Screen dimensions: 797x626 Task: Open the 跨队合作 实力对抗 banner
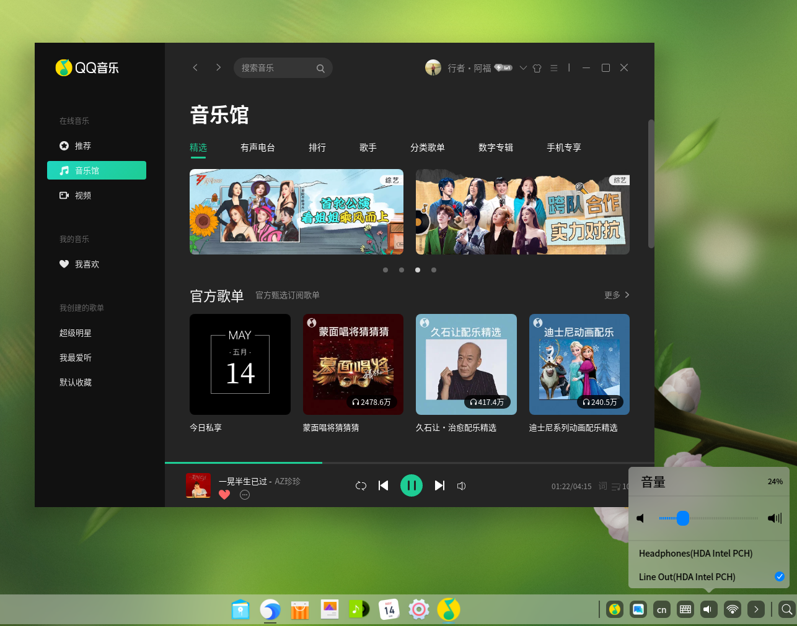(522, 212)
